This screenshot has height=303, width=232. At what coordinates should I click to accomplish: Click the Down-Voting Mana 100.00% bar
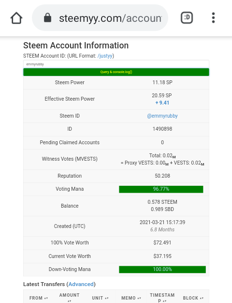pyautogui.click(x=162, y=270)
